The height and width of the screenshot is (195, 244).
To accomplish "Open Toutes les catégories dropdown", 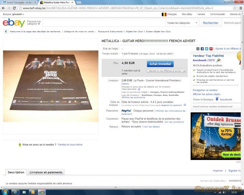I will pos(182,23).
